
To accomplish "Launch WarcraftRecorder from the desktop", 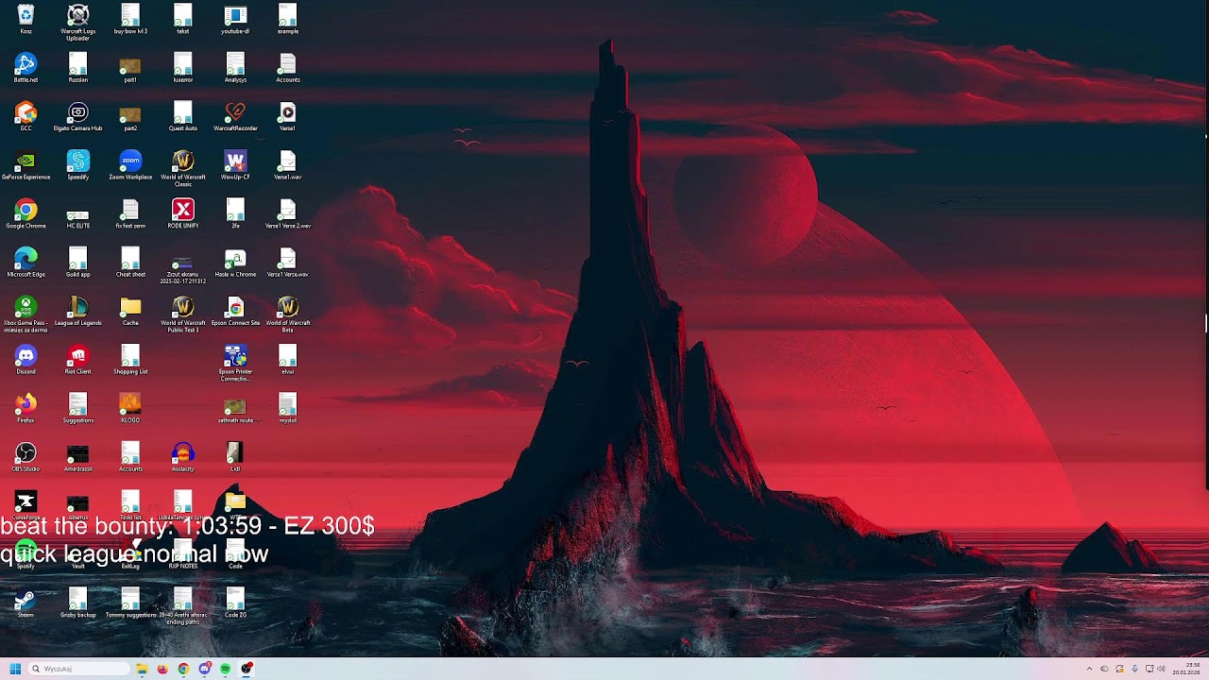I will (x=235, y=116).
